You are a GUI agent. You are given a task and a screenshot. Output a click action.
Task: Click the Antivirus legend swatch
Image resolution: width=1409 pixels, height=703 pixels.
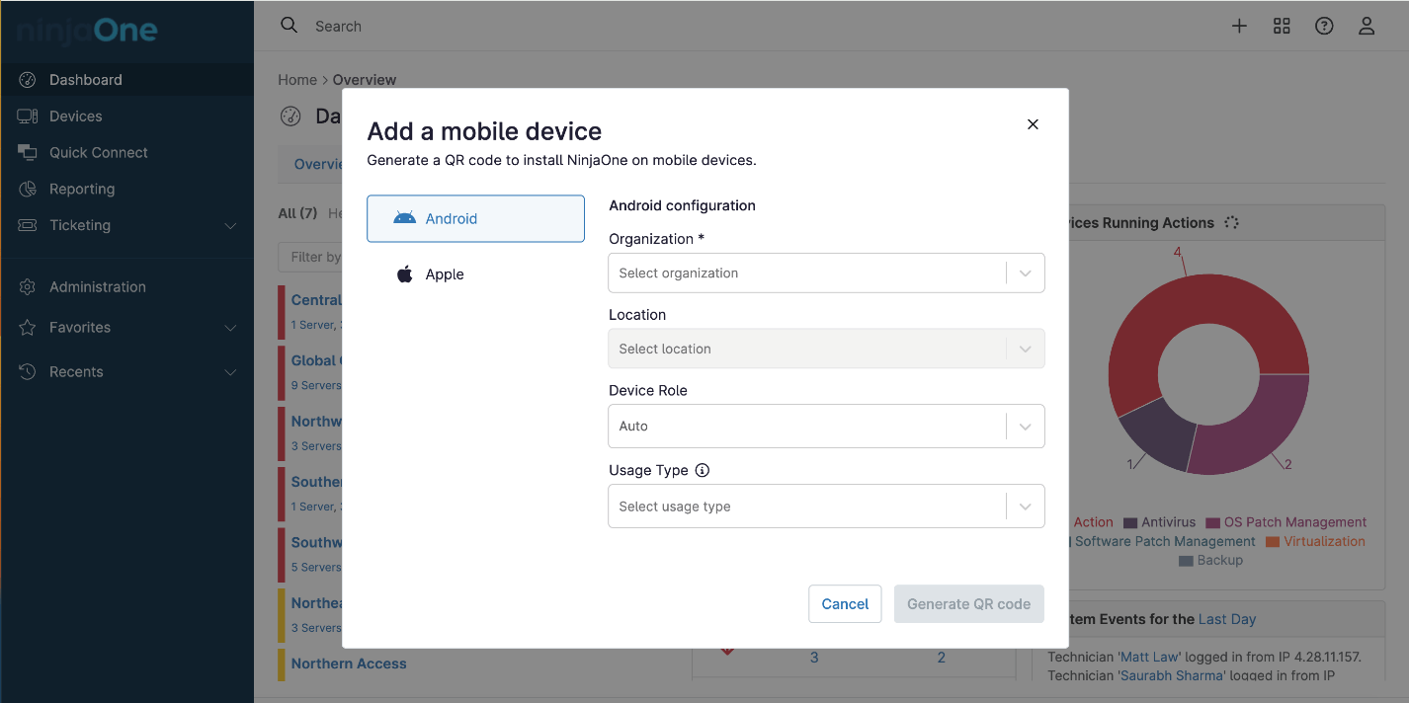click(x=1129, y=522)
